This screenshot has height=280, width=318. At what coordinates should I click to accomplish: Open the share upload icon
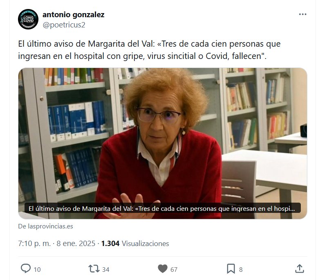click(x=299, y=269)
